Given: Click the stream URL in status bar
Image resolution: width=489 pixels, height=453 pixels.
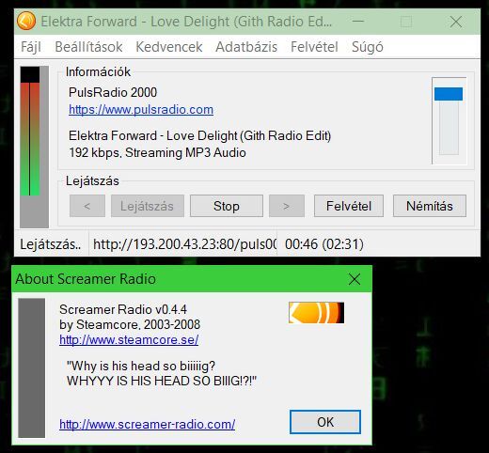Looking at the screenshot, I should 185,244.
